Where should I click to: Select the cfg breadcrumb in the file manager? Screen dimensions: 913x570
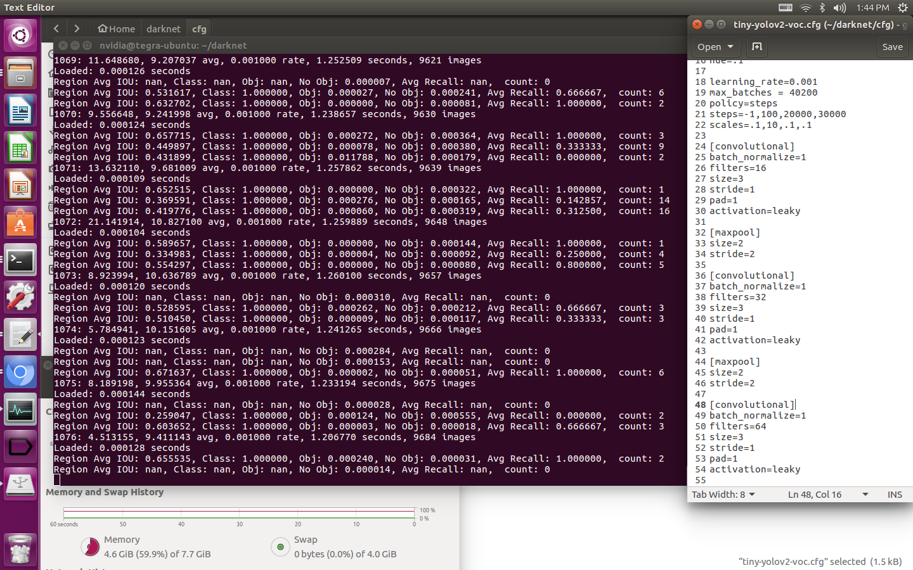pos(198,28)
